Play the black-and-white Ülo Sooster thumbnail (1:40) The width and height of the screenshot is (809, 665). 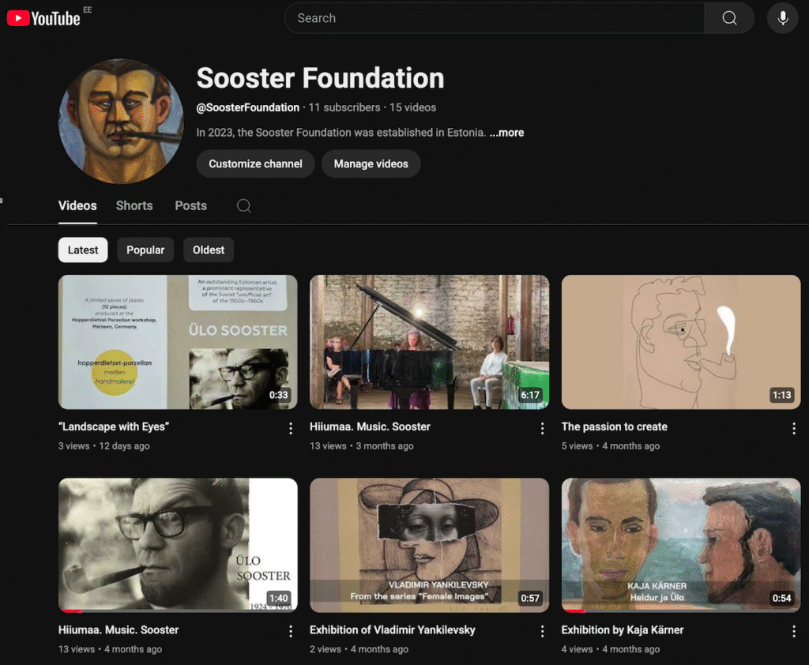pos(178,545)
